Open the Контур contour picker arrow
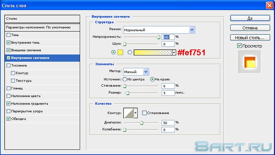This screenshot has height=155, width=275. [136, 113]
